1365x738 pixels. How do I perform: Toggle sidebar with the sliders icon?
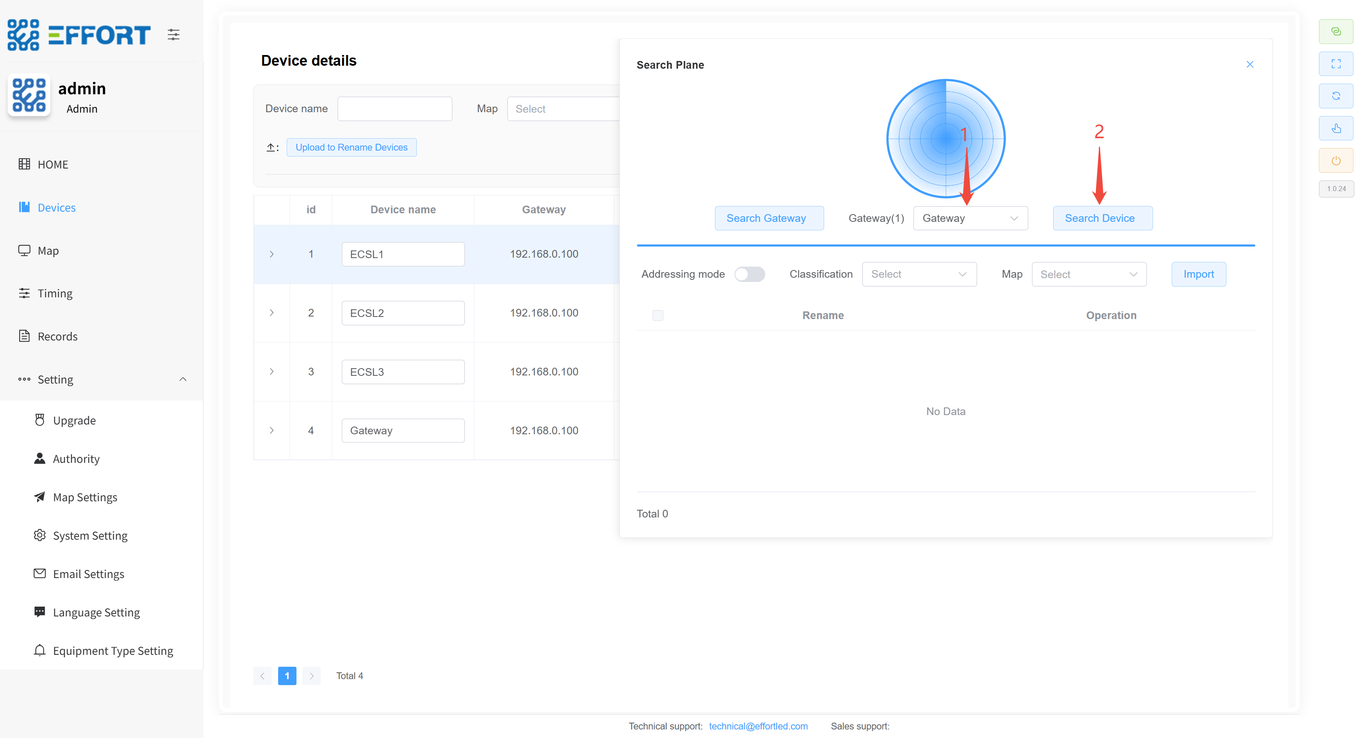coord(173,35)
